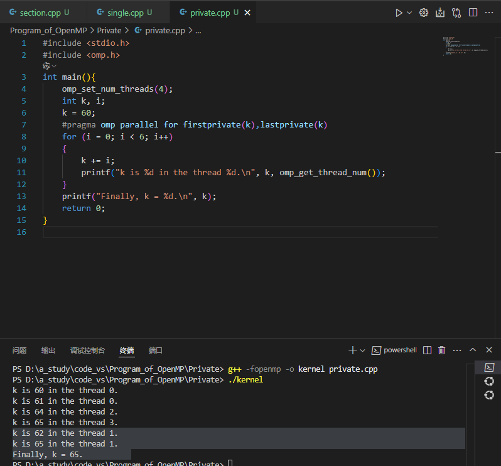The width and height of the screenshot is (501, 466).
Task: Split the terminal panel
Action: pos(427,350)
